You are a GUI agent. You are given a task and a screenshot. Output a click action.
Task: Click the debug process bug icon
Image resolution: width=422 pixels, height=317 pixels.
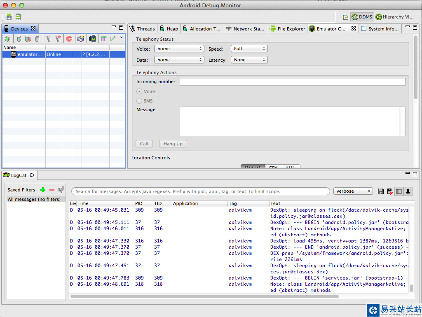pos(7,39)
